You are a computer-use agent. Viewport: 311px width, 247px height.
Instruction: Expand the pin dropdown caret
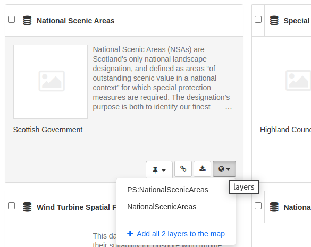[x=164, y=171]
